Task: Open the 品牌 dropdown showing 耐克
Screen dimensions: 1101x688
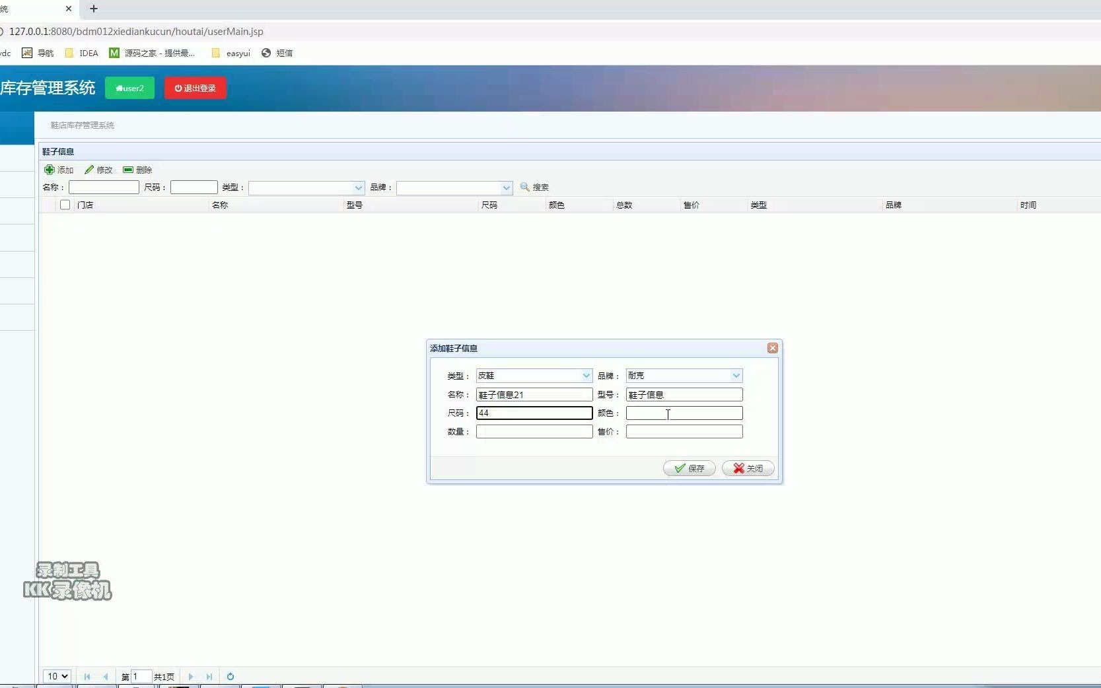Action: 736,376
